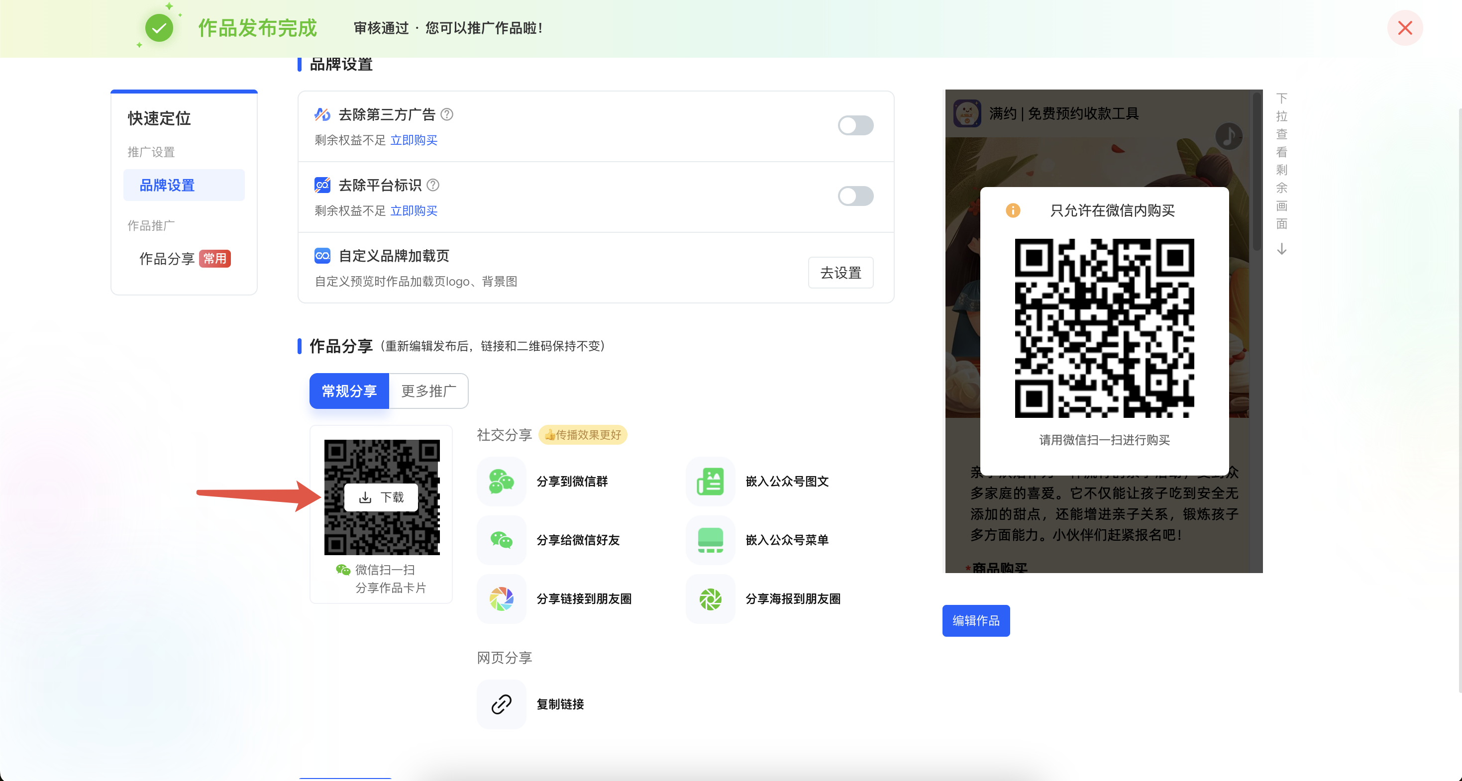Screen dimensions: 1462x781
Task: Switch to the 更多推广 tab
Action: pyautogui.click(x=428, y=391)
